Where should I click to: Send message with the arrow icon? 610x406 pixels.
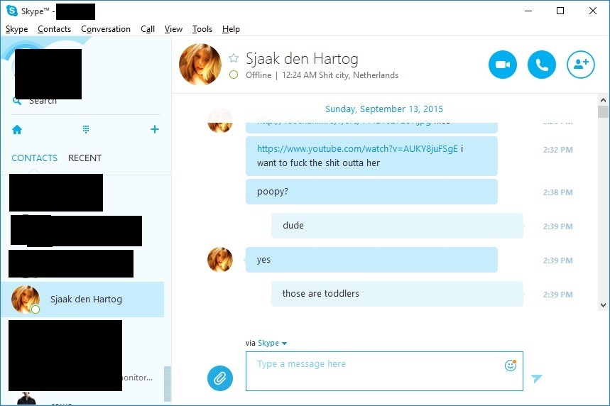click(536, 378)
